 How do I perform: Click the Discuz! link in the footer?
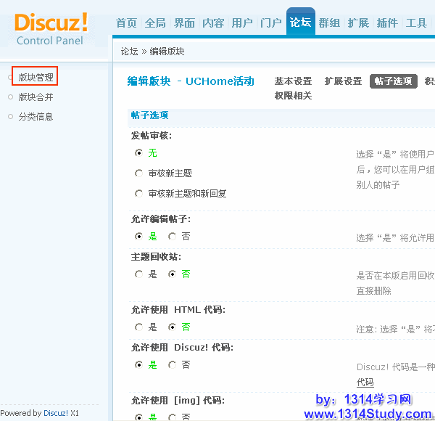(55, 413)
